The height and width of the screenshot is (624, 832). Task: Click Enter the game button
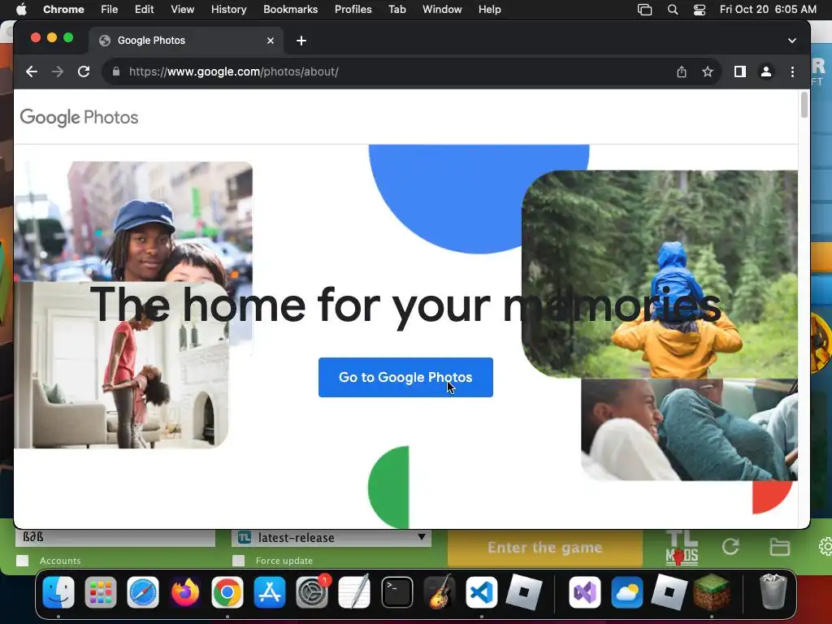tap(545, 548)
